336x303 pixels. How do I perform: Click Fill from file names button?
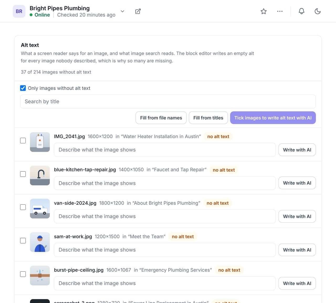pyautogui.click(x=161, y=118)
